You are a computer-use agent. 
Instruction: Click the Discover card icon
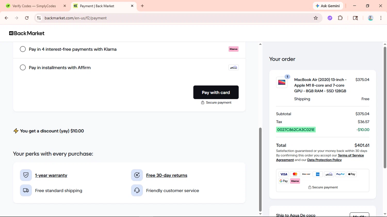306,174
